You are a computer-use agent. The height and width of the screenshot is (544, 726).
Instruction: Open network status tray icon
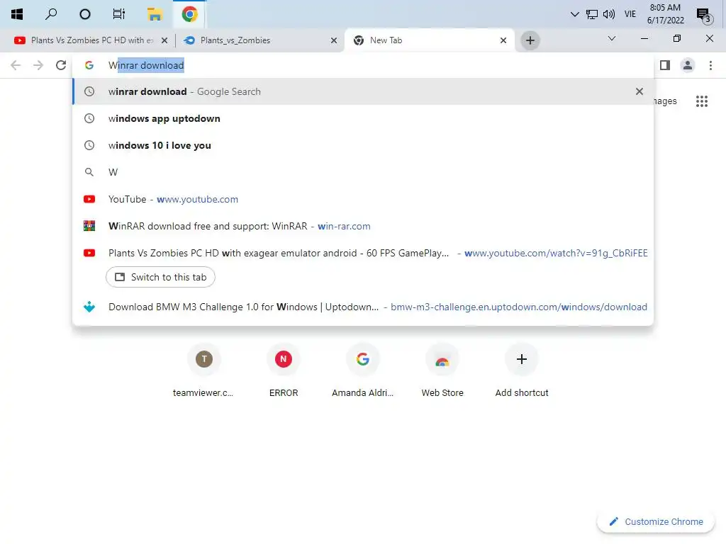[x=592, y=14]
